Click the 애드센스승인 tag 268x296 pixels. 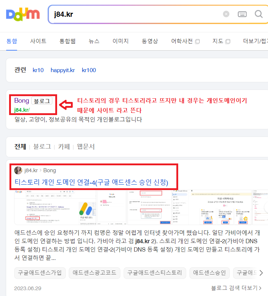click(x=209, y=273)
